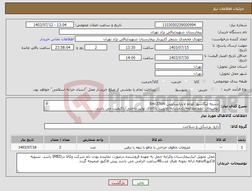Click resize grip of توضیحات خریدار textarea
252x191 pixels.
coord(19,171)
